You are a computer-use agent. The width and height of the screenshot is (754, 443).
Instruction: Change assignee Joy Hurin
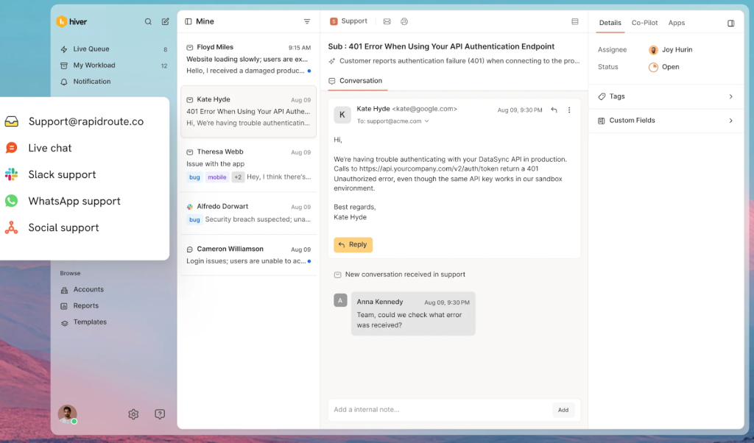670,49
